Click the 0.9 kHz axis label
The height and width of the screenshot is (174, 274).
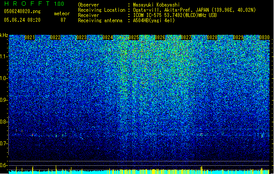point(4,100)
